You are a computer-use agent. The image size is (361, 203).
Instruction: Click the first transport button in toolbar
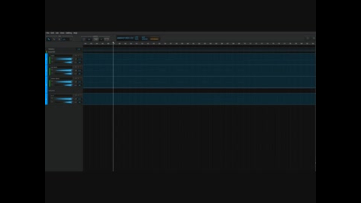(x=84, y=39)
